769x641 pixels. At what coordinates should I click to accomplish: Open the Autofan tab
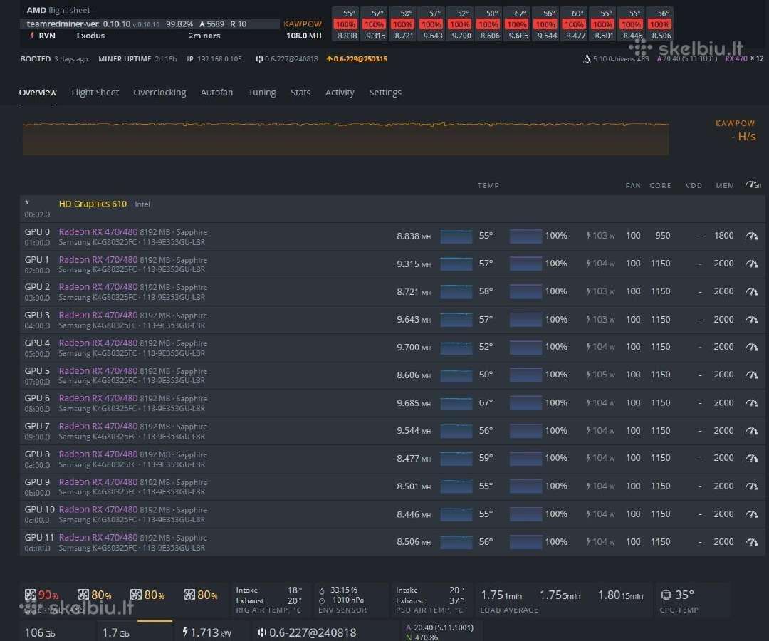(x=216, y=92)
